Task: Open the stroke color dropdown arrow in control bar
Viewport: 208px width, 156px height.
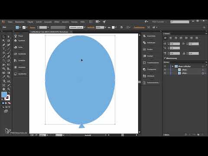Action: pyautogui.click(x=27, y=27)
